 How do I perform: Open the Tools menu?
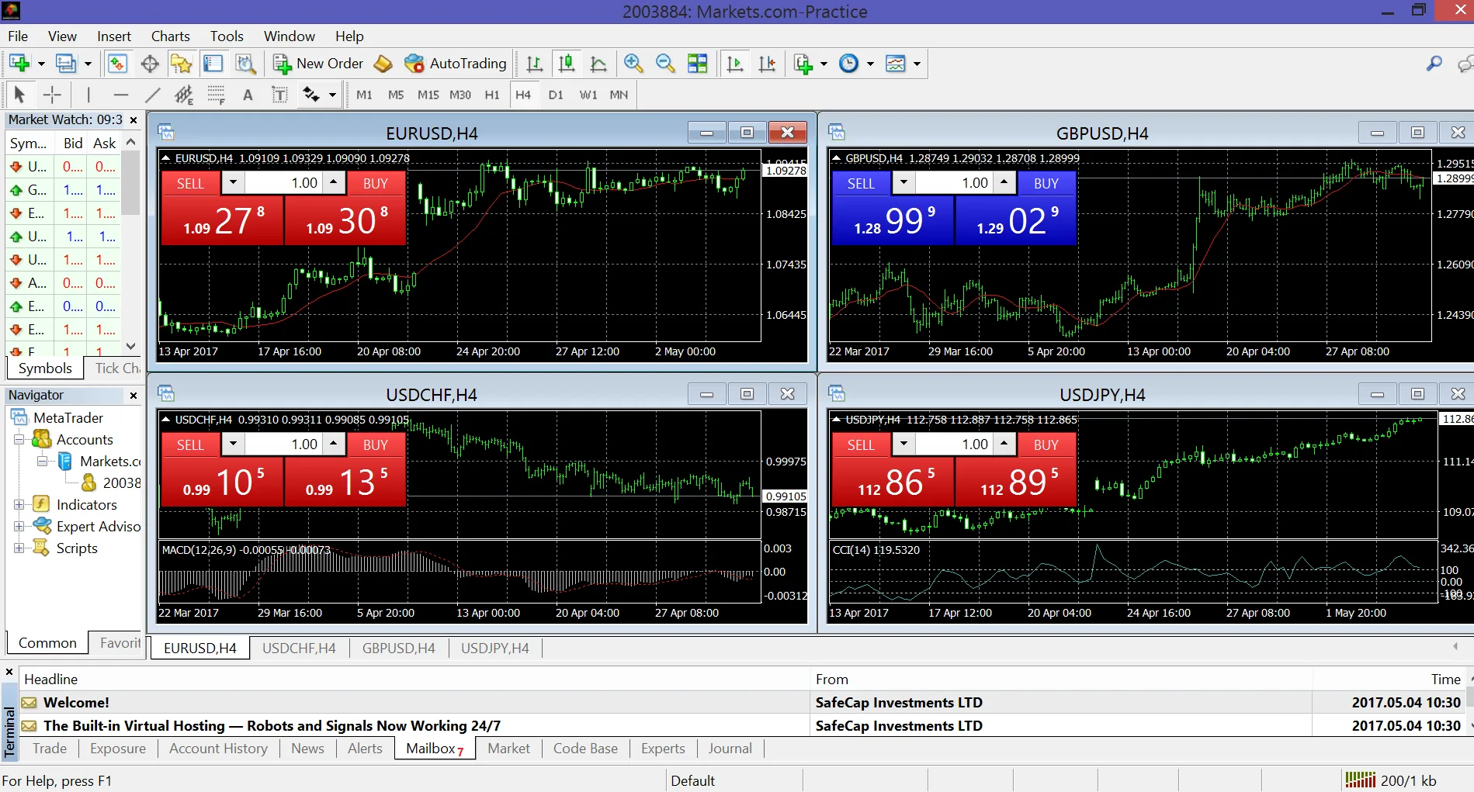[x=227, y=36]
